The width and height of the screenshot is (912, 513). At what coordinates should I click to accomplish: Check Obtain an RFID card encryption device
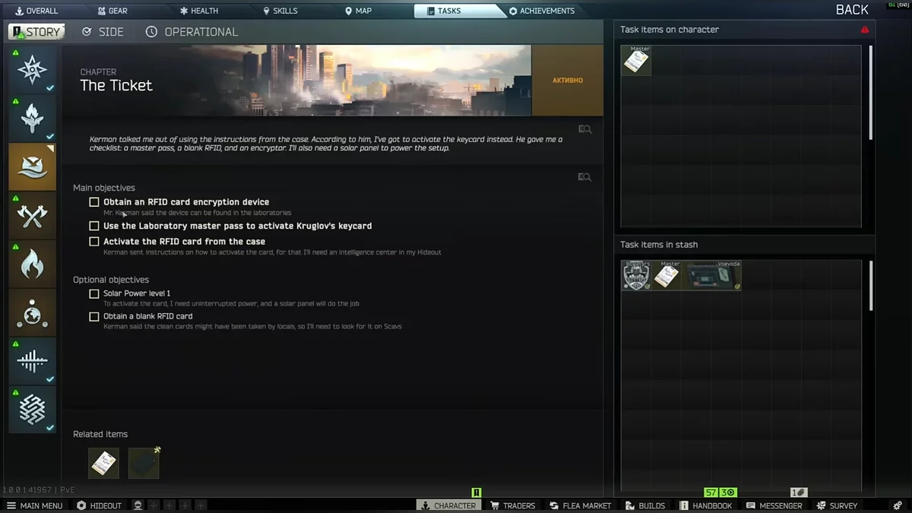94,202
